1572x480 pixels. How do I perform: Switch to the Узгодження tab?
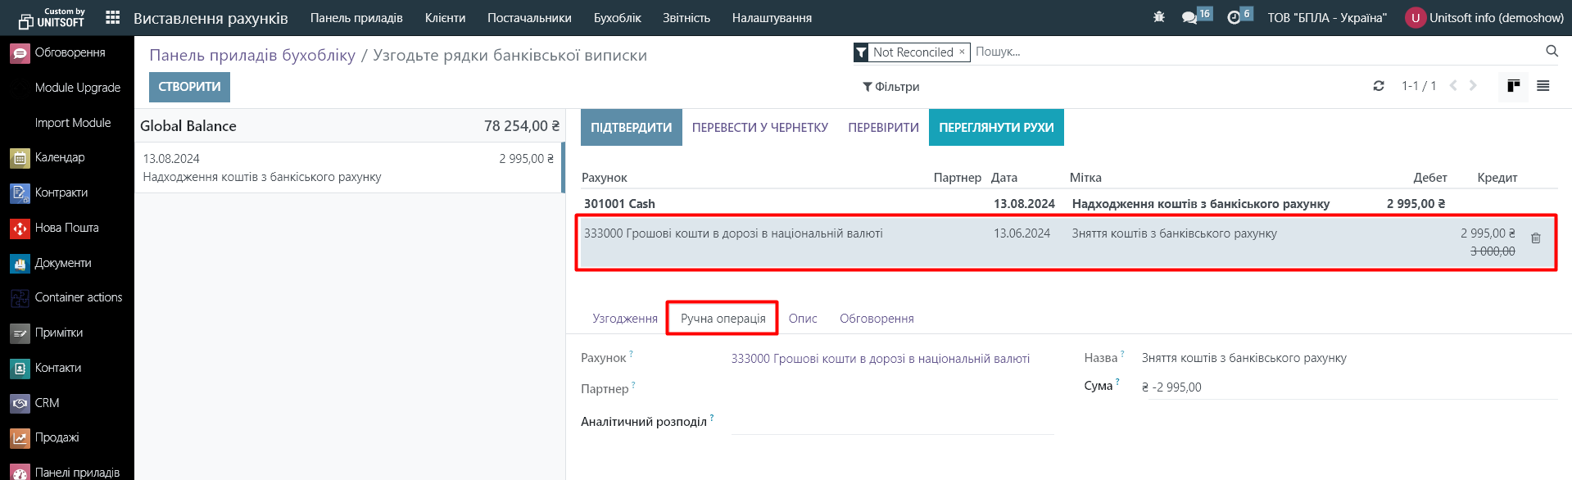point(624,319)
